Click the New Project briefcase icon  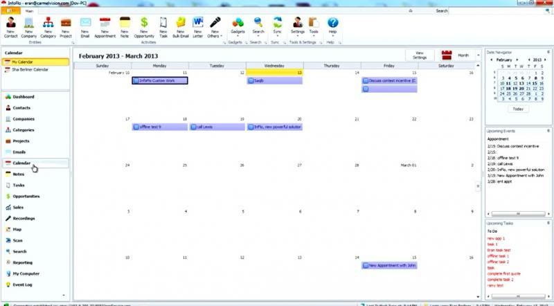pyautogui.click(x=66, y=28)
